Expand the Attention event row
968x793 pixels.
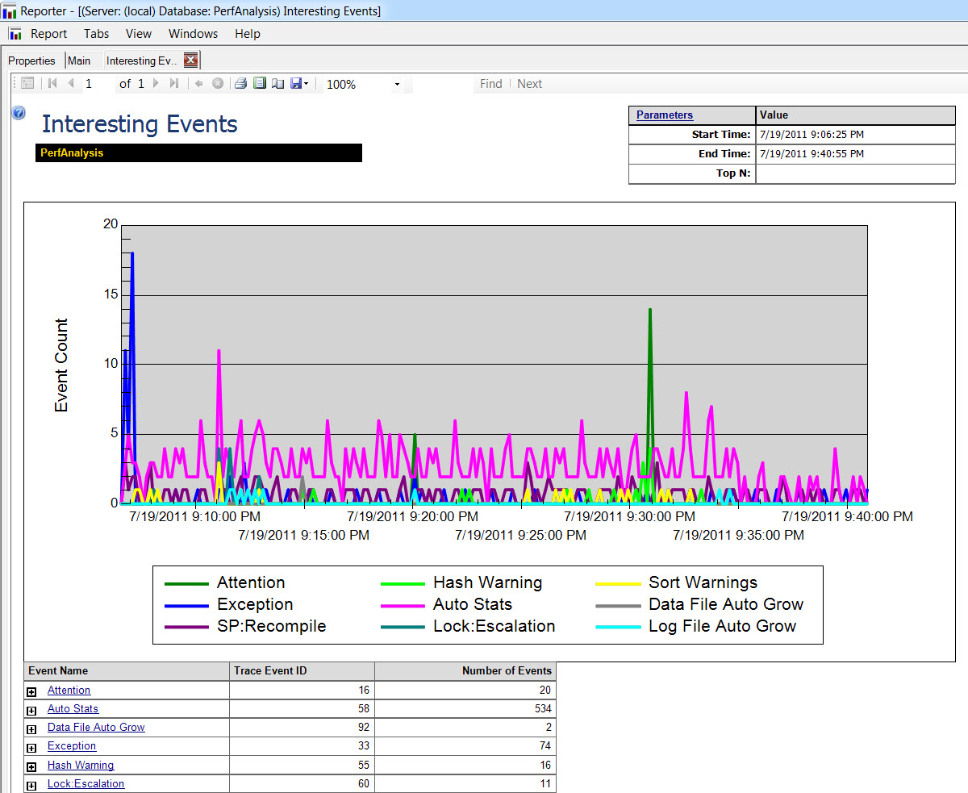pos(32,692)
